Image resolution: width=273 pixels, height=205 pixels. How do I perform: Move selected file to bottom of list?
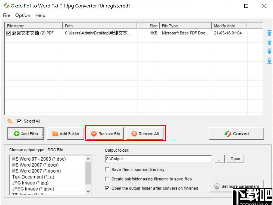(269, 61)
